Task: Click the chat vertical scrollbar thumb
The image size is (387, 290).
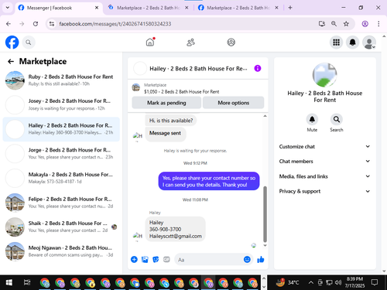Action: pyautogui.click(x=265, y=214)
